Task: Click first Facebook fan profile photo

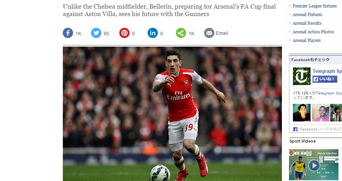Action: point(302,113)
